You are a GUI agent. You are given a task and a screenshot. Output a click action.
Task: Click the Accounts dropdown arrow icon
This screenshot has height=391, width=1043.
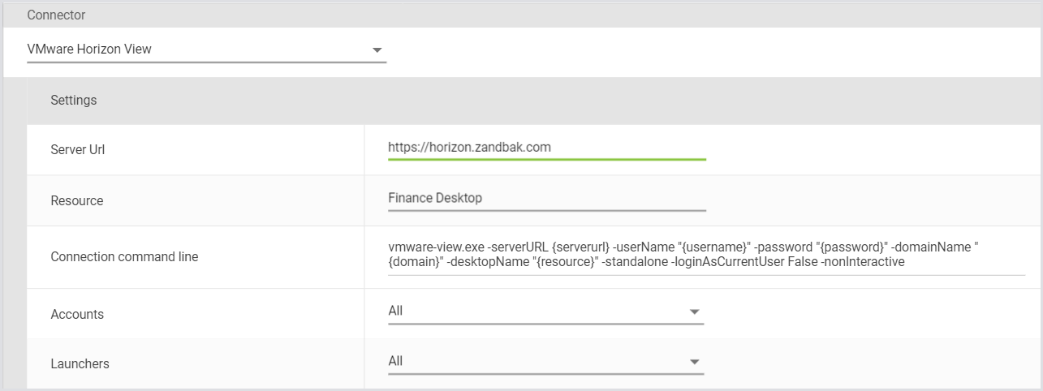[694, 312]
